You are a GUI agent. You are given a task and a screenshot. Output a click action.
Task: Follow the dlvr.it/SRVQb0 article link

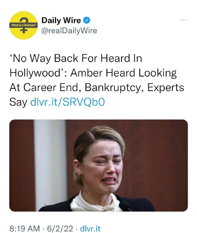(68, 102)
